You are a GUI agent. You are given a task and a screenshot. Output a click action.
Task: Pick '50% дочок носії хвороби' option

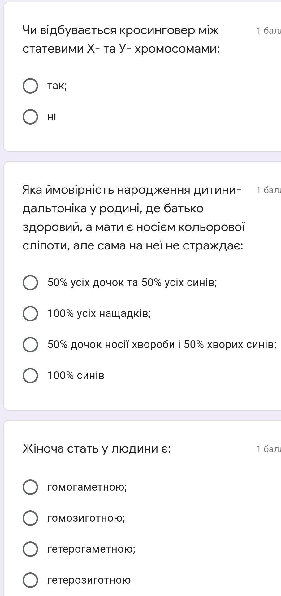pos(30,344)
